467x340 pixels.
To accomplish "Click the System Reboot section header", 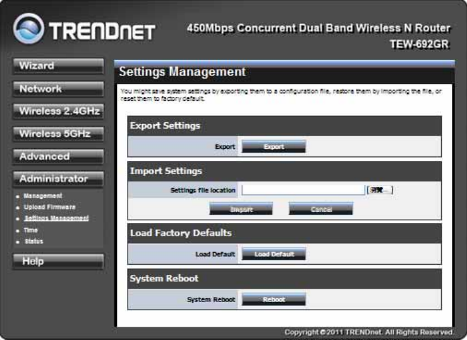I will (x=284, y=279).
